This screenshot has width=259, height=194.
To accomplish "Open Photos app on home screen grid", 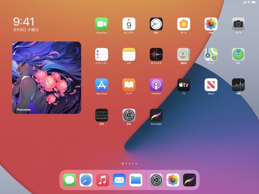I will click(x=211, y=24).
